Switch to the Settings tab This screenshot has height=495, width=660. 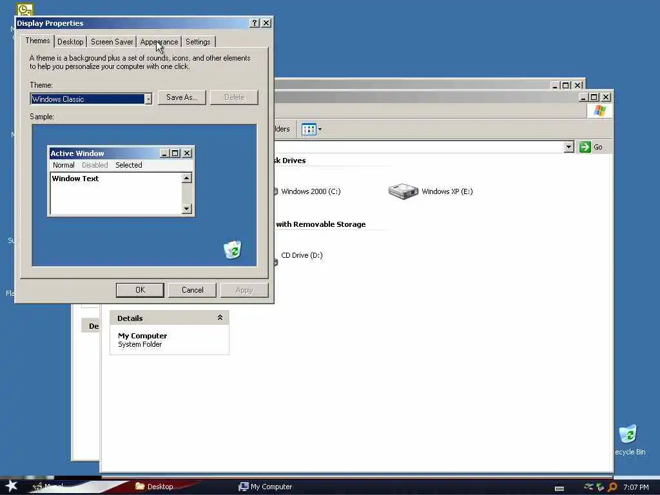pyautogui.click(x=198, y=42)
